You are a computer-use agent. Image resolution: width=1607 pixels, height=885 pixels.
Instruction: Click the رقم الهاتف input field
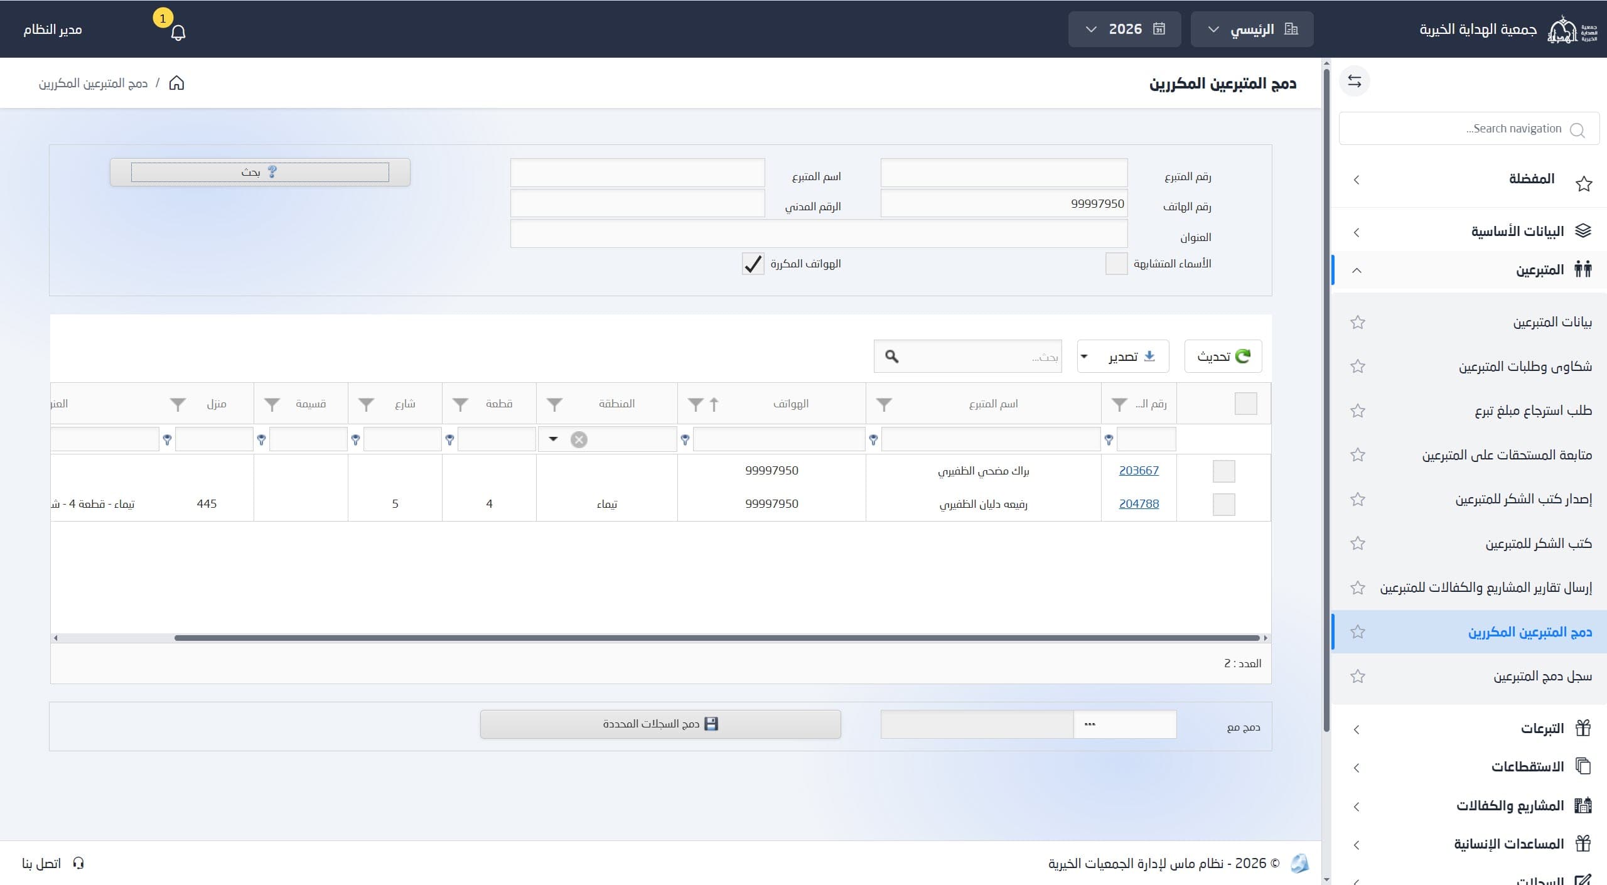click(1004, 203)
